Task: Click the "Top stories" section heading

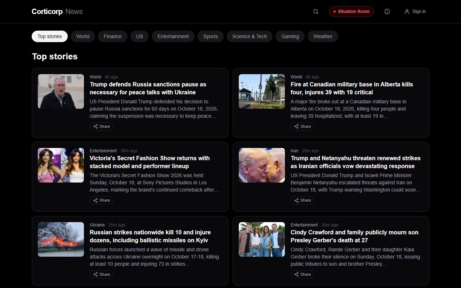Action: pyautogui.click(x=55, y=57)
